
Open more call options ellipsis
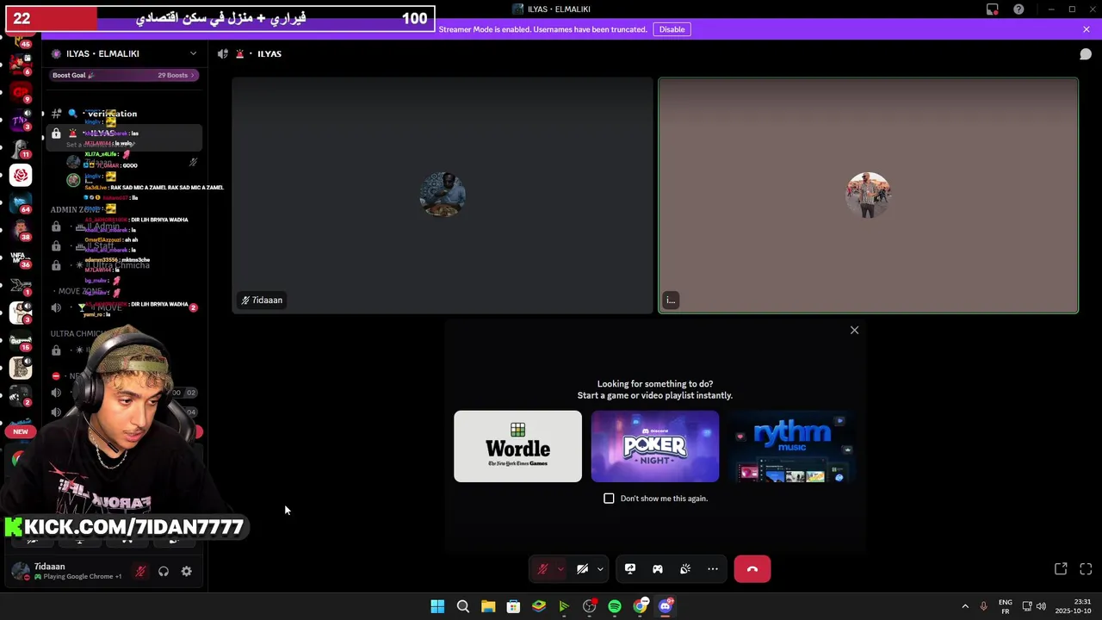713,569
